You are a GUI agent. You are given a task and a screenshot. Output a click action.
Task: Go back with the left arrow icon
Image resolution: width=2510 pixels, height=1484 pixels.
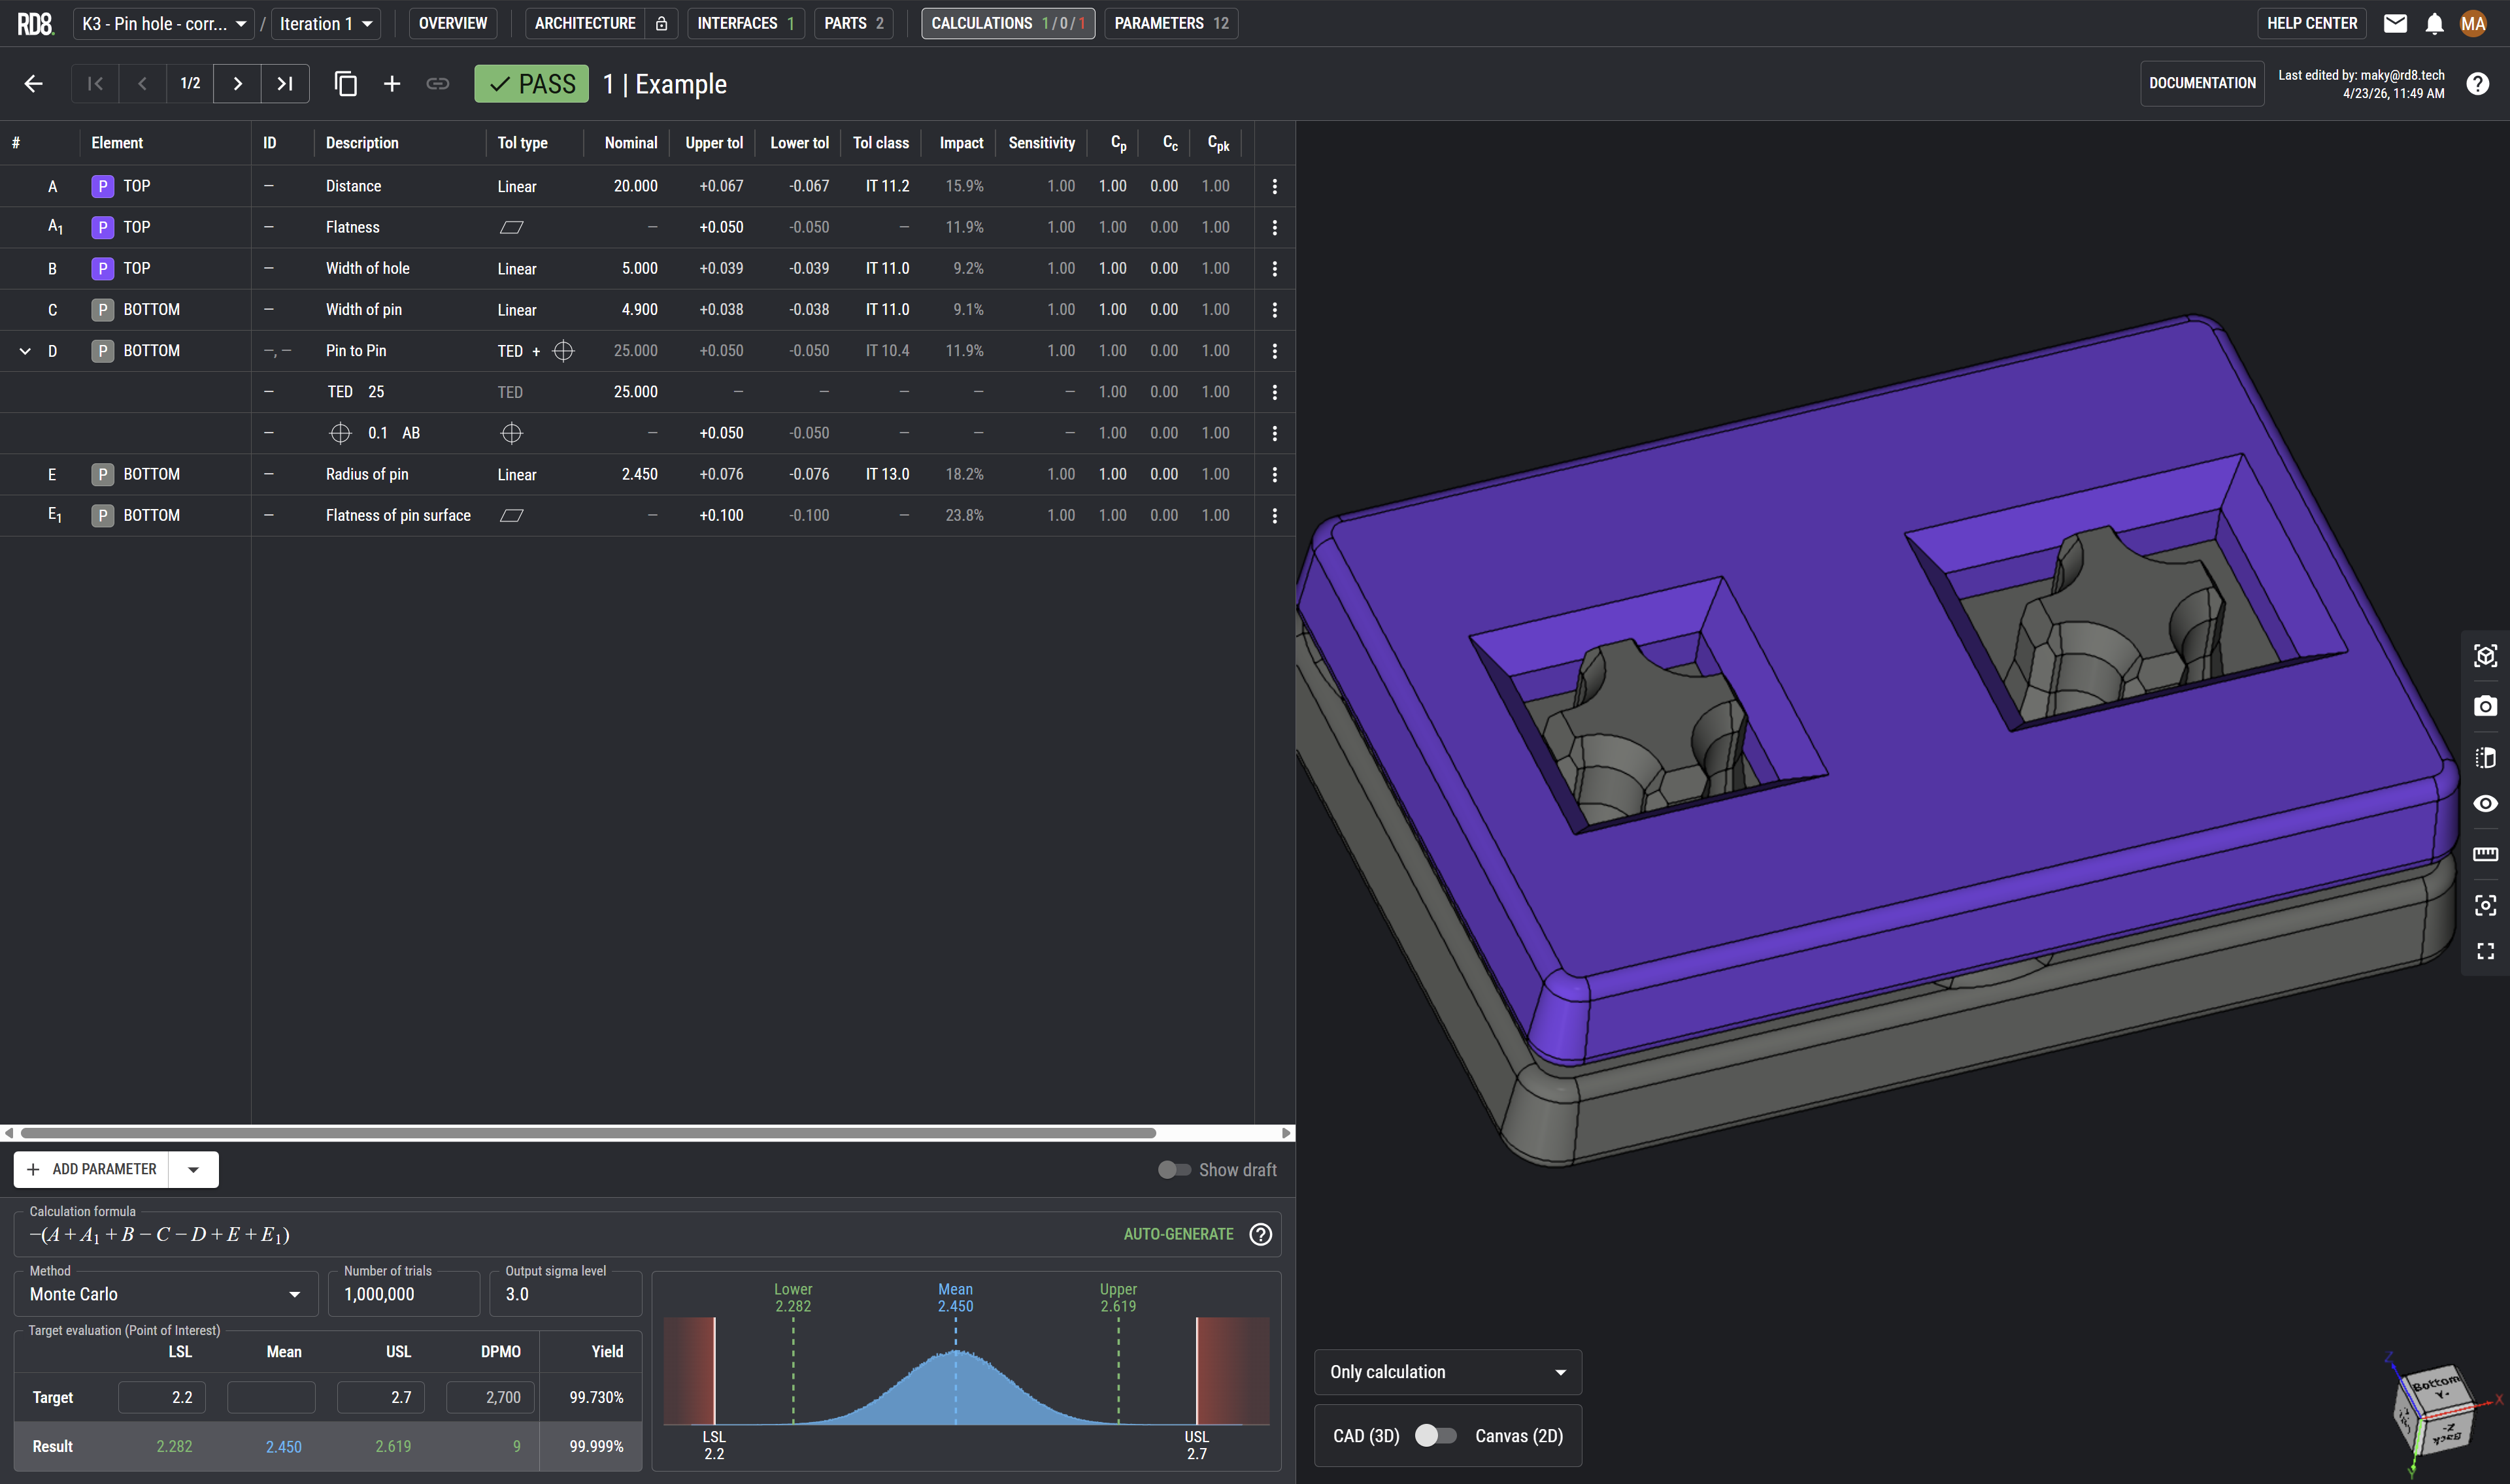[33, 84]
